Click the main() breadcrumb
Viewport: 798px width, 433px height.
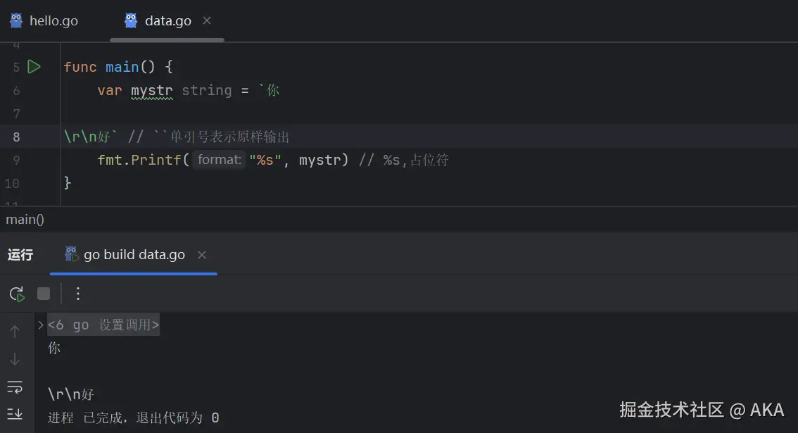point(25,220)
